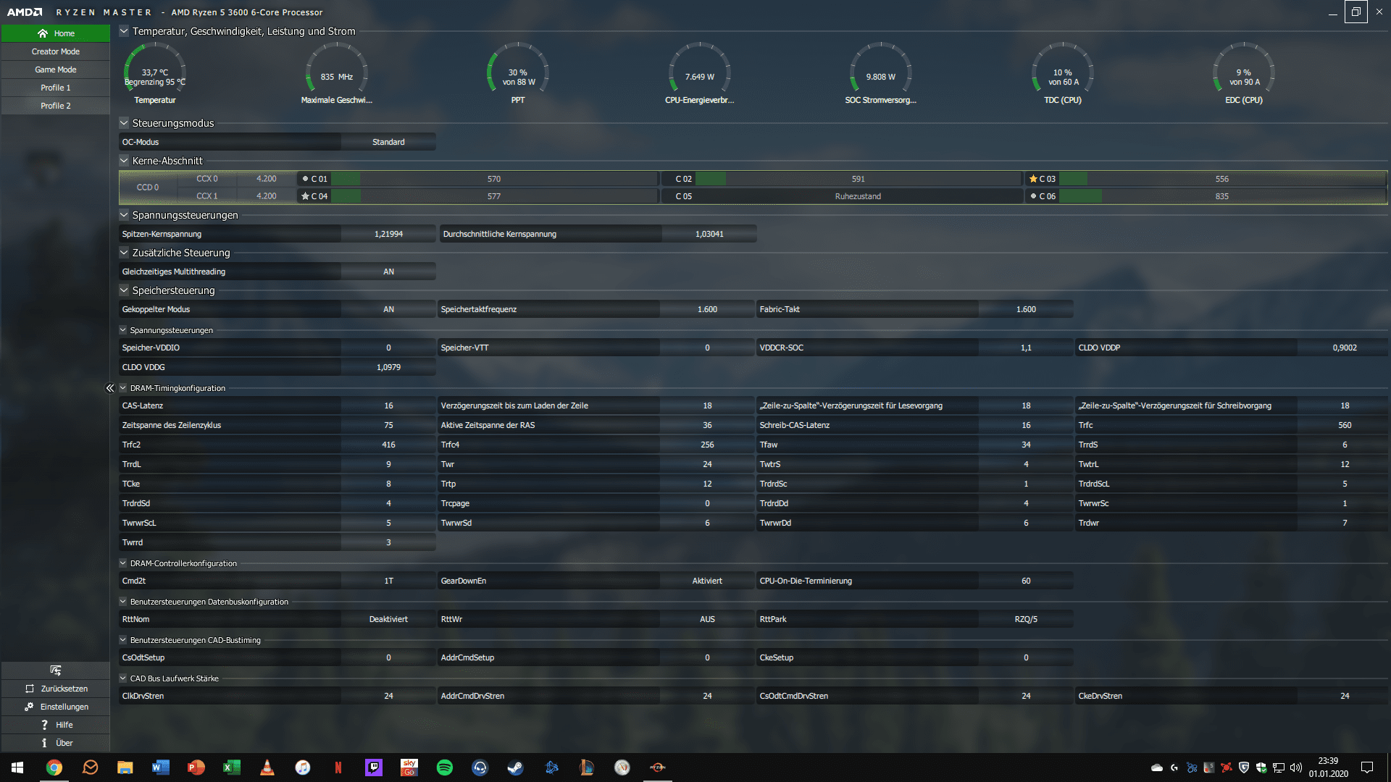1391x782 pixels.
Task: Open TeamSpeak headset icon in the taskbar
Action: point(480,768)
